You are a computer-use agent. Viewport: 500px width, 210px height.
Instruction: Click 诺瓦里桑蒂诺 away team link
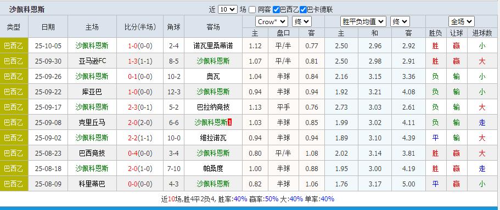(x=213, y=46)
